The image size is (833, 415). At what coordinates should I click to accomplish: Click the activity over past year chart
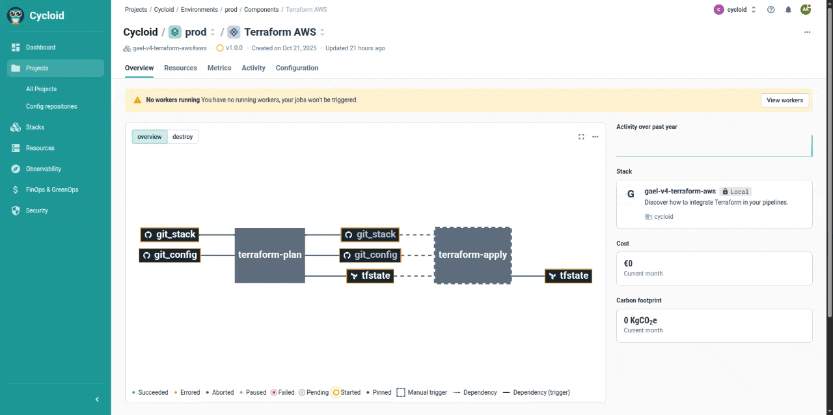pos(714,146)
